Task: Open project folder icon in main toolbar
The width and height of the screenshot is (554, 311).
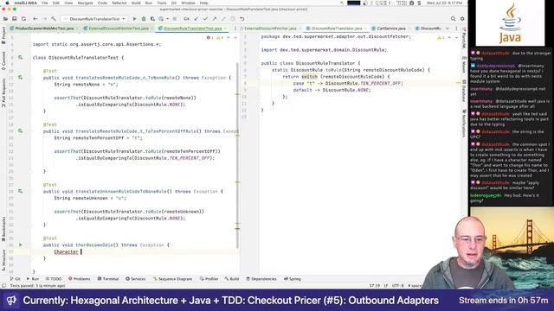Action: point(5,19)
